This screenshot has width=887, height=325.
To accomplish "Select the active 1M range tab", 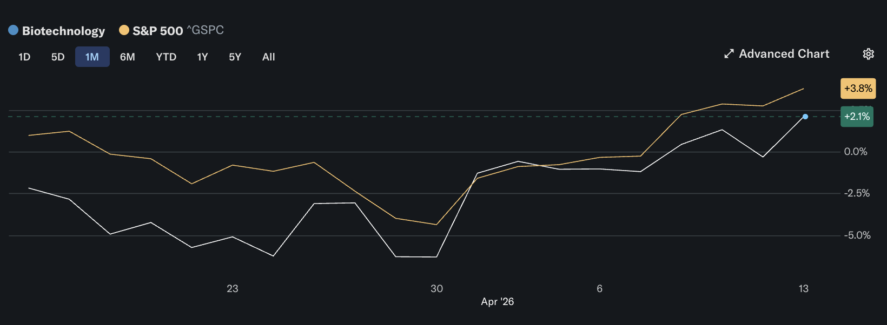I will (92, 57).
